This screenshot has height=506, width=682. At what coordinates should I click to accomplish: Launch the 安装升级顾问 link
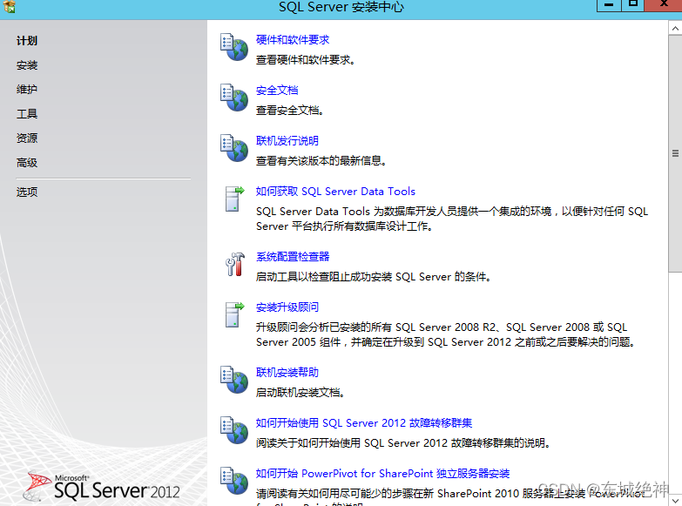tap(287, 307)
